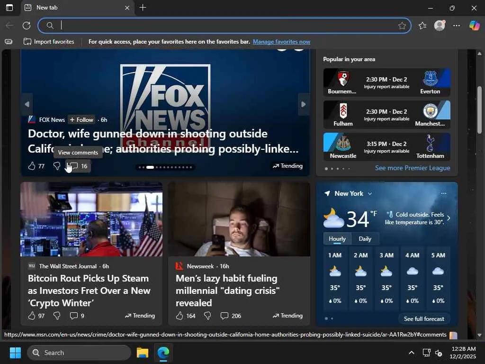Dislike the FOX News doctor story
Image resolution: width=485 pixels, height=364 pixels.
point(57,166)
